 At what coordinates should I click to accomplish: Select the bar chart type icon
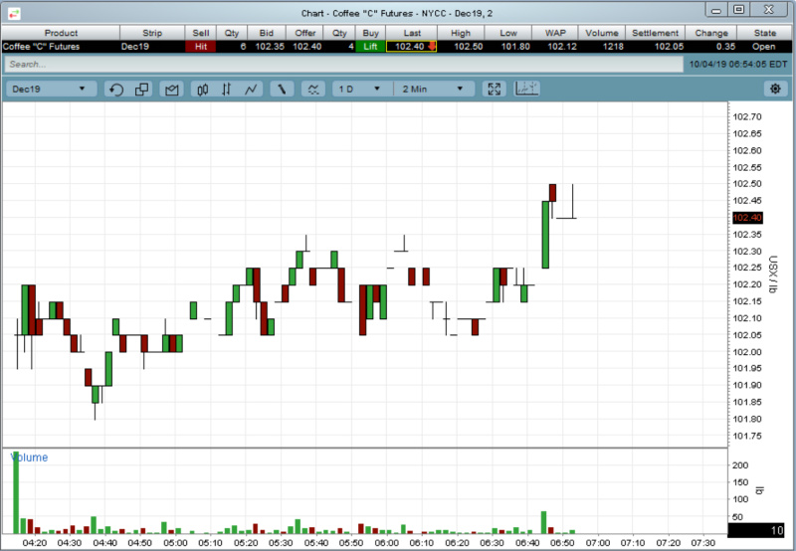pyautogui.click(x=227, y=90)
